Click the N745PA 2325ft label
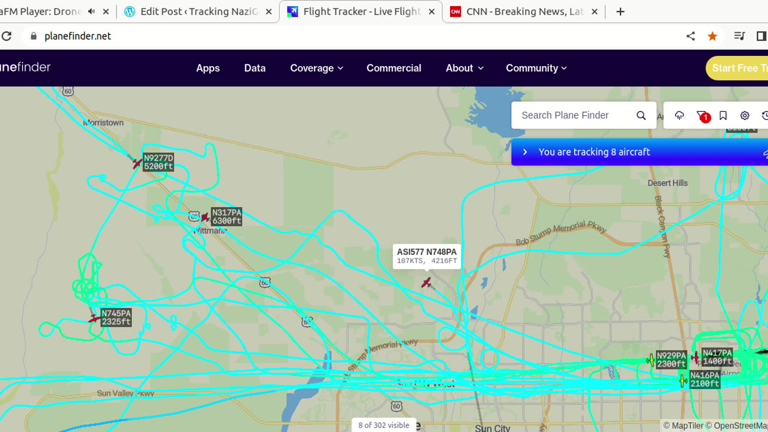Viewport: 768px width, 432px height. click(116, 317)
